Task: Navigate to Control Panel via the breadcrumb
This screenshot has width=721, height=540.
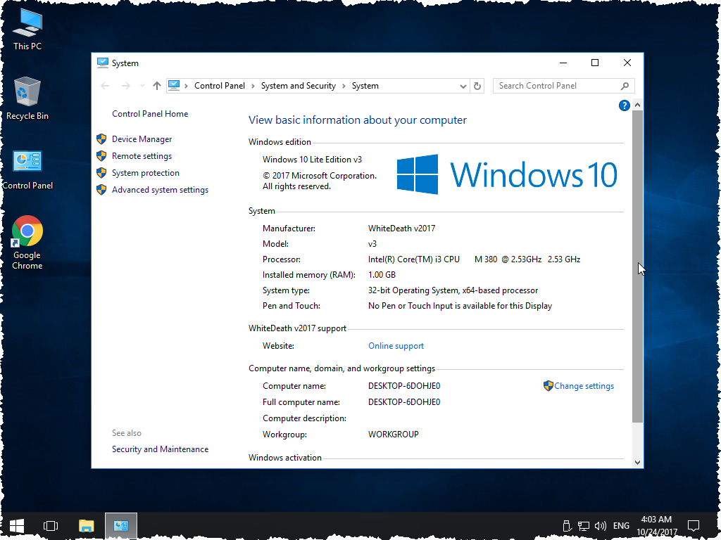Action: 220,85
